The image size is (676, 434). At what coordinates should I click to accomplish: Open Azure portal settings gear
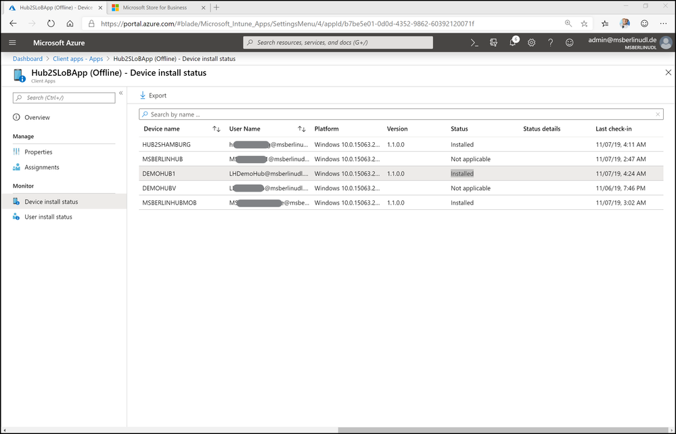532,43
